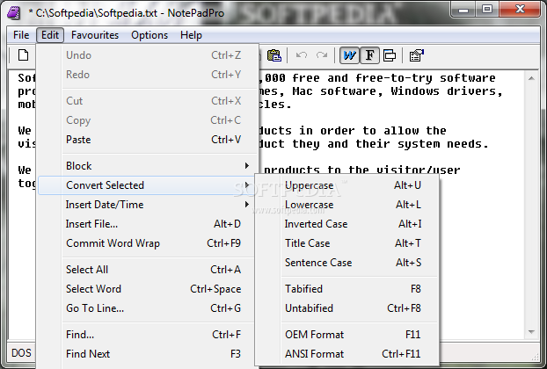The width and height of the screenshot is (547, 369).
Task: Open the Favourites menu
Action: pyautogui.click(x=95, y=35)
